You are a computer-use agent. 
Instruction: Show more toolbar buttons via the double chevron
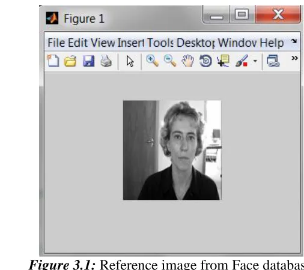pos(294,58)
